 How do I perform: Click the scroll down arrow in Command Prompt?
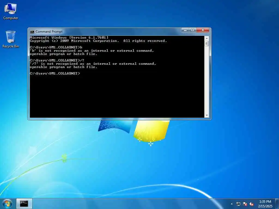tap(207, 115)
